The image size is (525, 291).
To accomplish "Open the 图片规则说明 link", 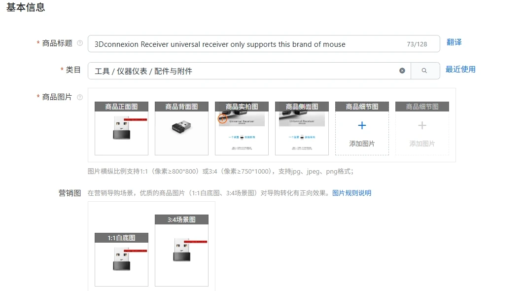I will click(351, 193).
